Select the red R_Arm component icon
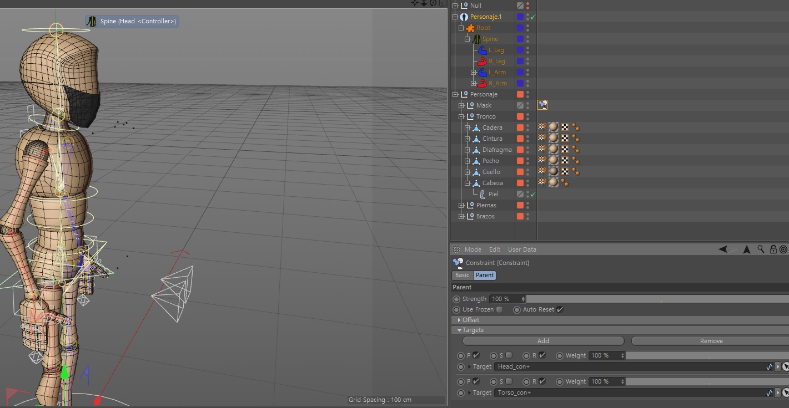Screen dimensions: 789x408 [x=483, y=83]
